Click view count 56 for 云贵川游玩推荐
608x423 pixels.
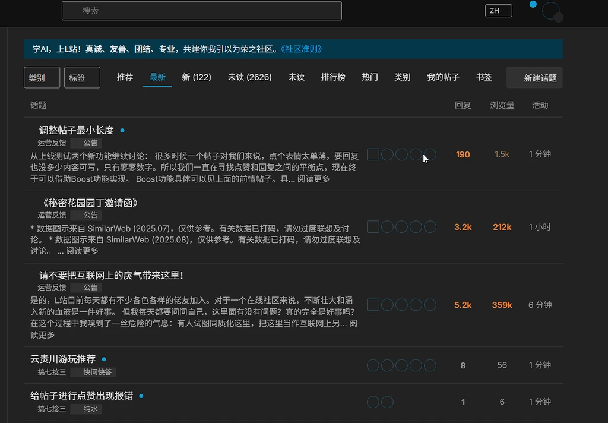click(502, 365)
